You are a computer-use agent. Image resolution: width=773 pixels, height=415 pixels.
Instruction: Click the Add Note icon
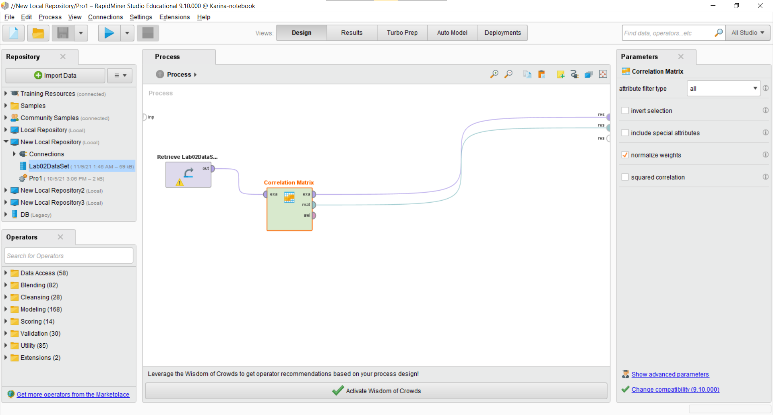point(560,74)
